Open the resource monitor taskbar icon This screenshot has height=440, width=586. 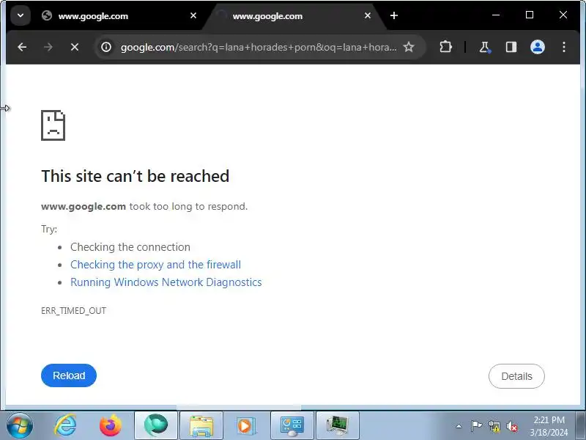click(x=338, y=425)
